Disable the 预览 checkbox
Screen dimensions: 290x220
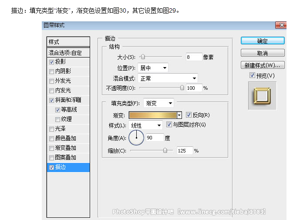click(x=253, y=75)
